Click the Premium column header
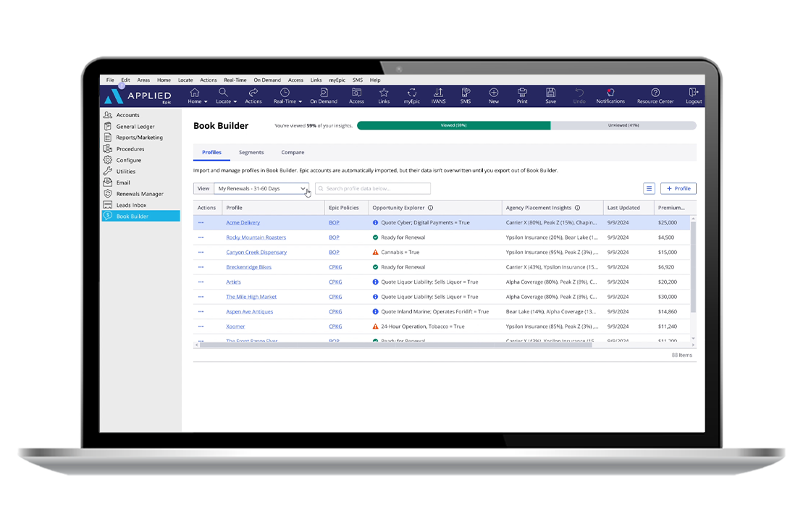Screen dimensions: 811x527 click(x=671, y=208)
